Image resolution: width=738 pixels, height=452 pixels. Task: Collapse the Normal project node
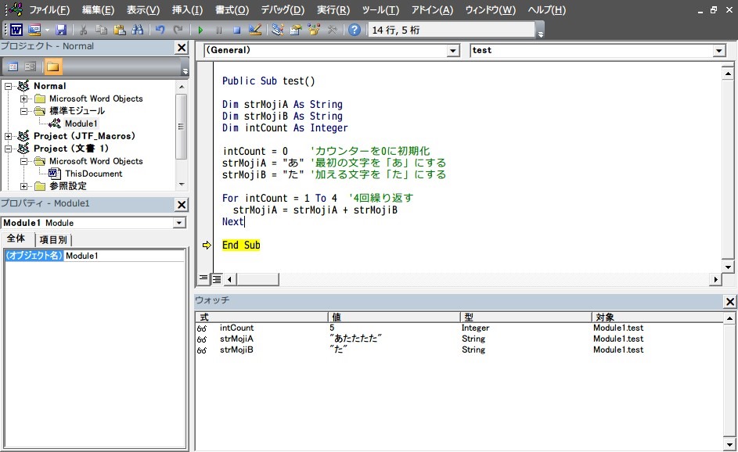[x=8, y=86]
